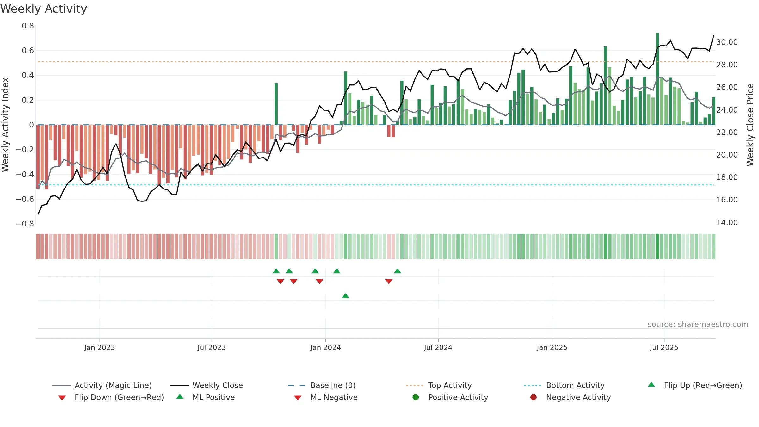The image size is (759, 427).
Task: Click the −0.8 activity index axis label
Action: pos(25,224)
